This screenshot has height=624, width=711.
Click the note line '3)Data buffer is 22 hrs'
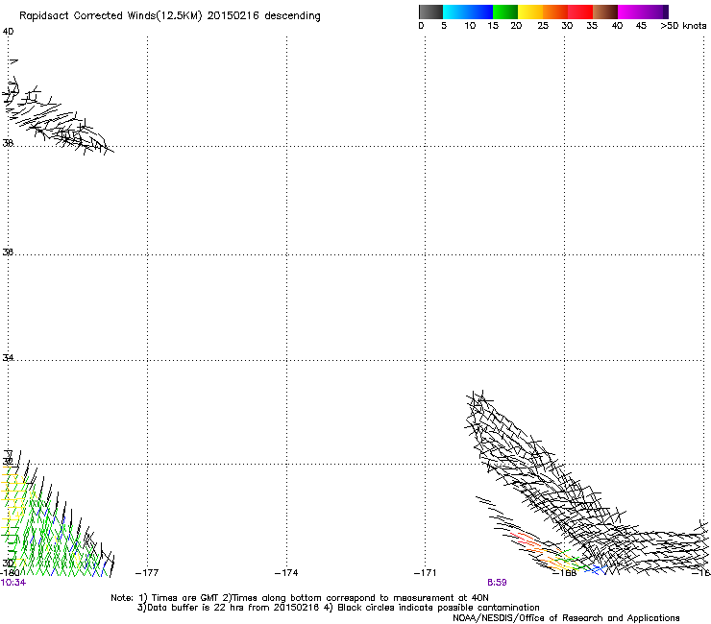[338, 608]
